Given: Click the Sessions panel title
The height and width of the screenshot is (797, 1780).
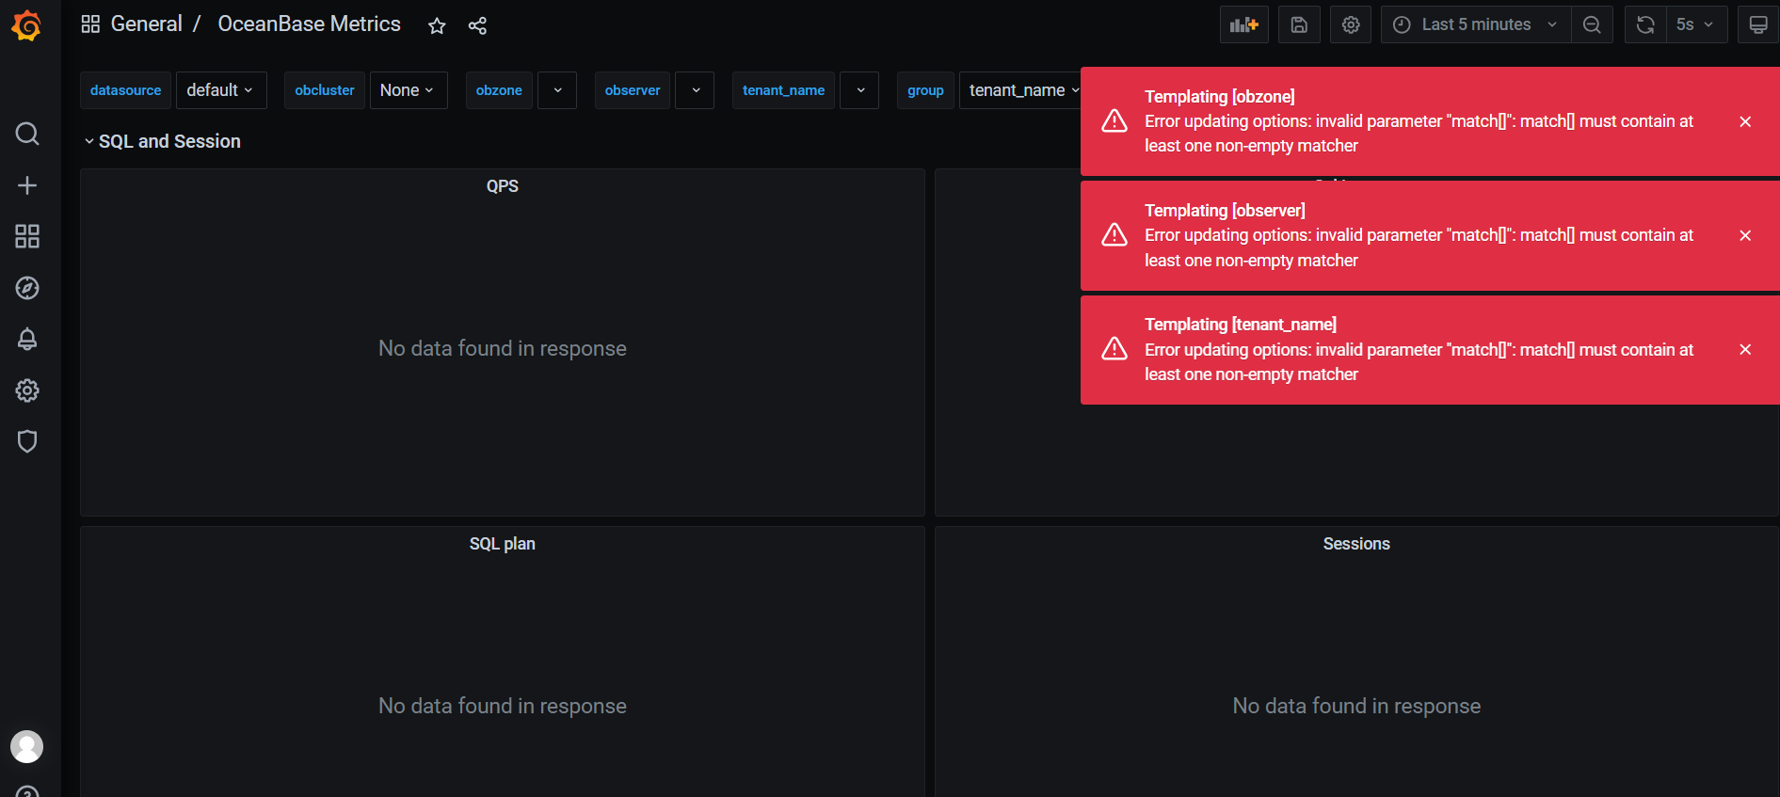Looking at the screenshot, I should coord(1356,544).
